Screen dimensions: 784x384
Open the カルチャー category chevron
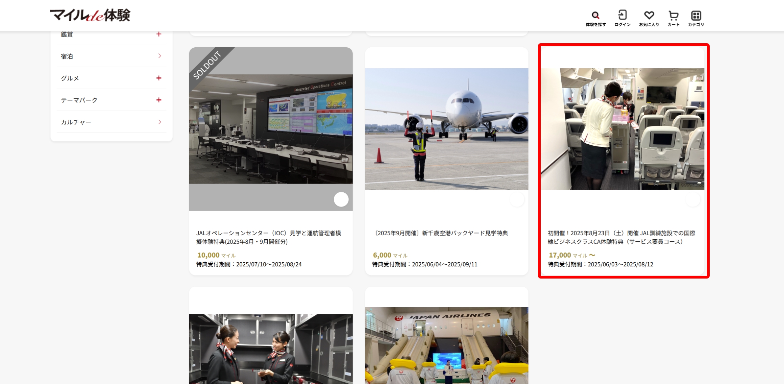[x=160, y=122]
